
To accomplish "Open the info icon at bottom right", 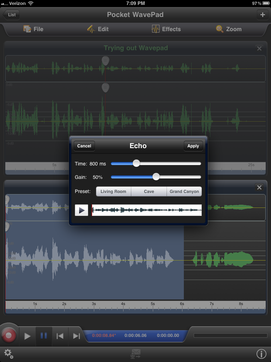I will click(261, 354).
